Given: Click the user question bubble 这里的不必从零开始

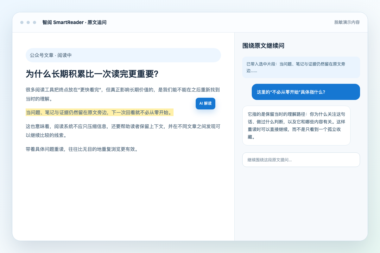Looking at the screenshot, I should [306, 92].
